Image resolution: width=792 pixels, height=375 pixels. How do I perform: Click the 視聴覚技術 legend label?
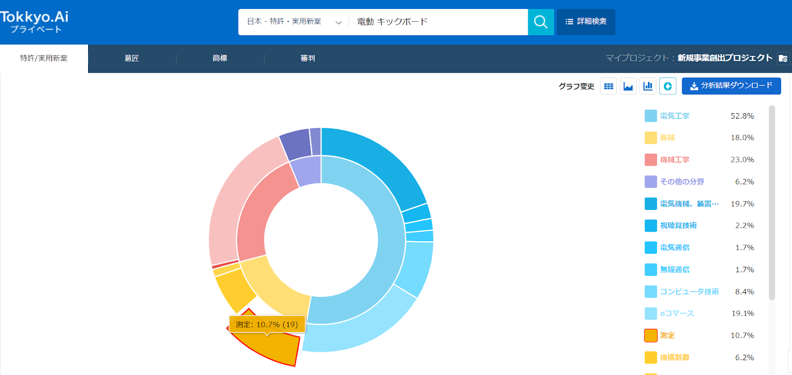(678, 225)
